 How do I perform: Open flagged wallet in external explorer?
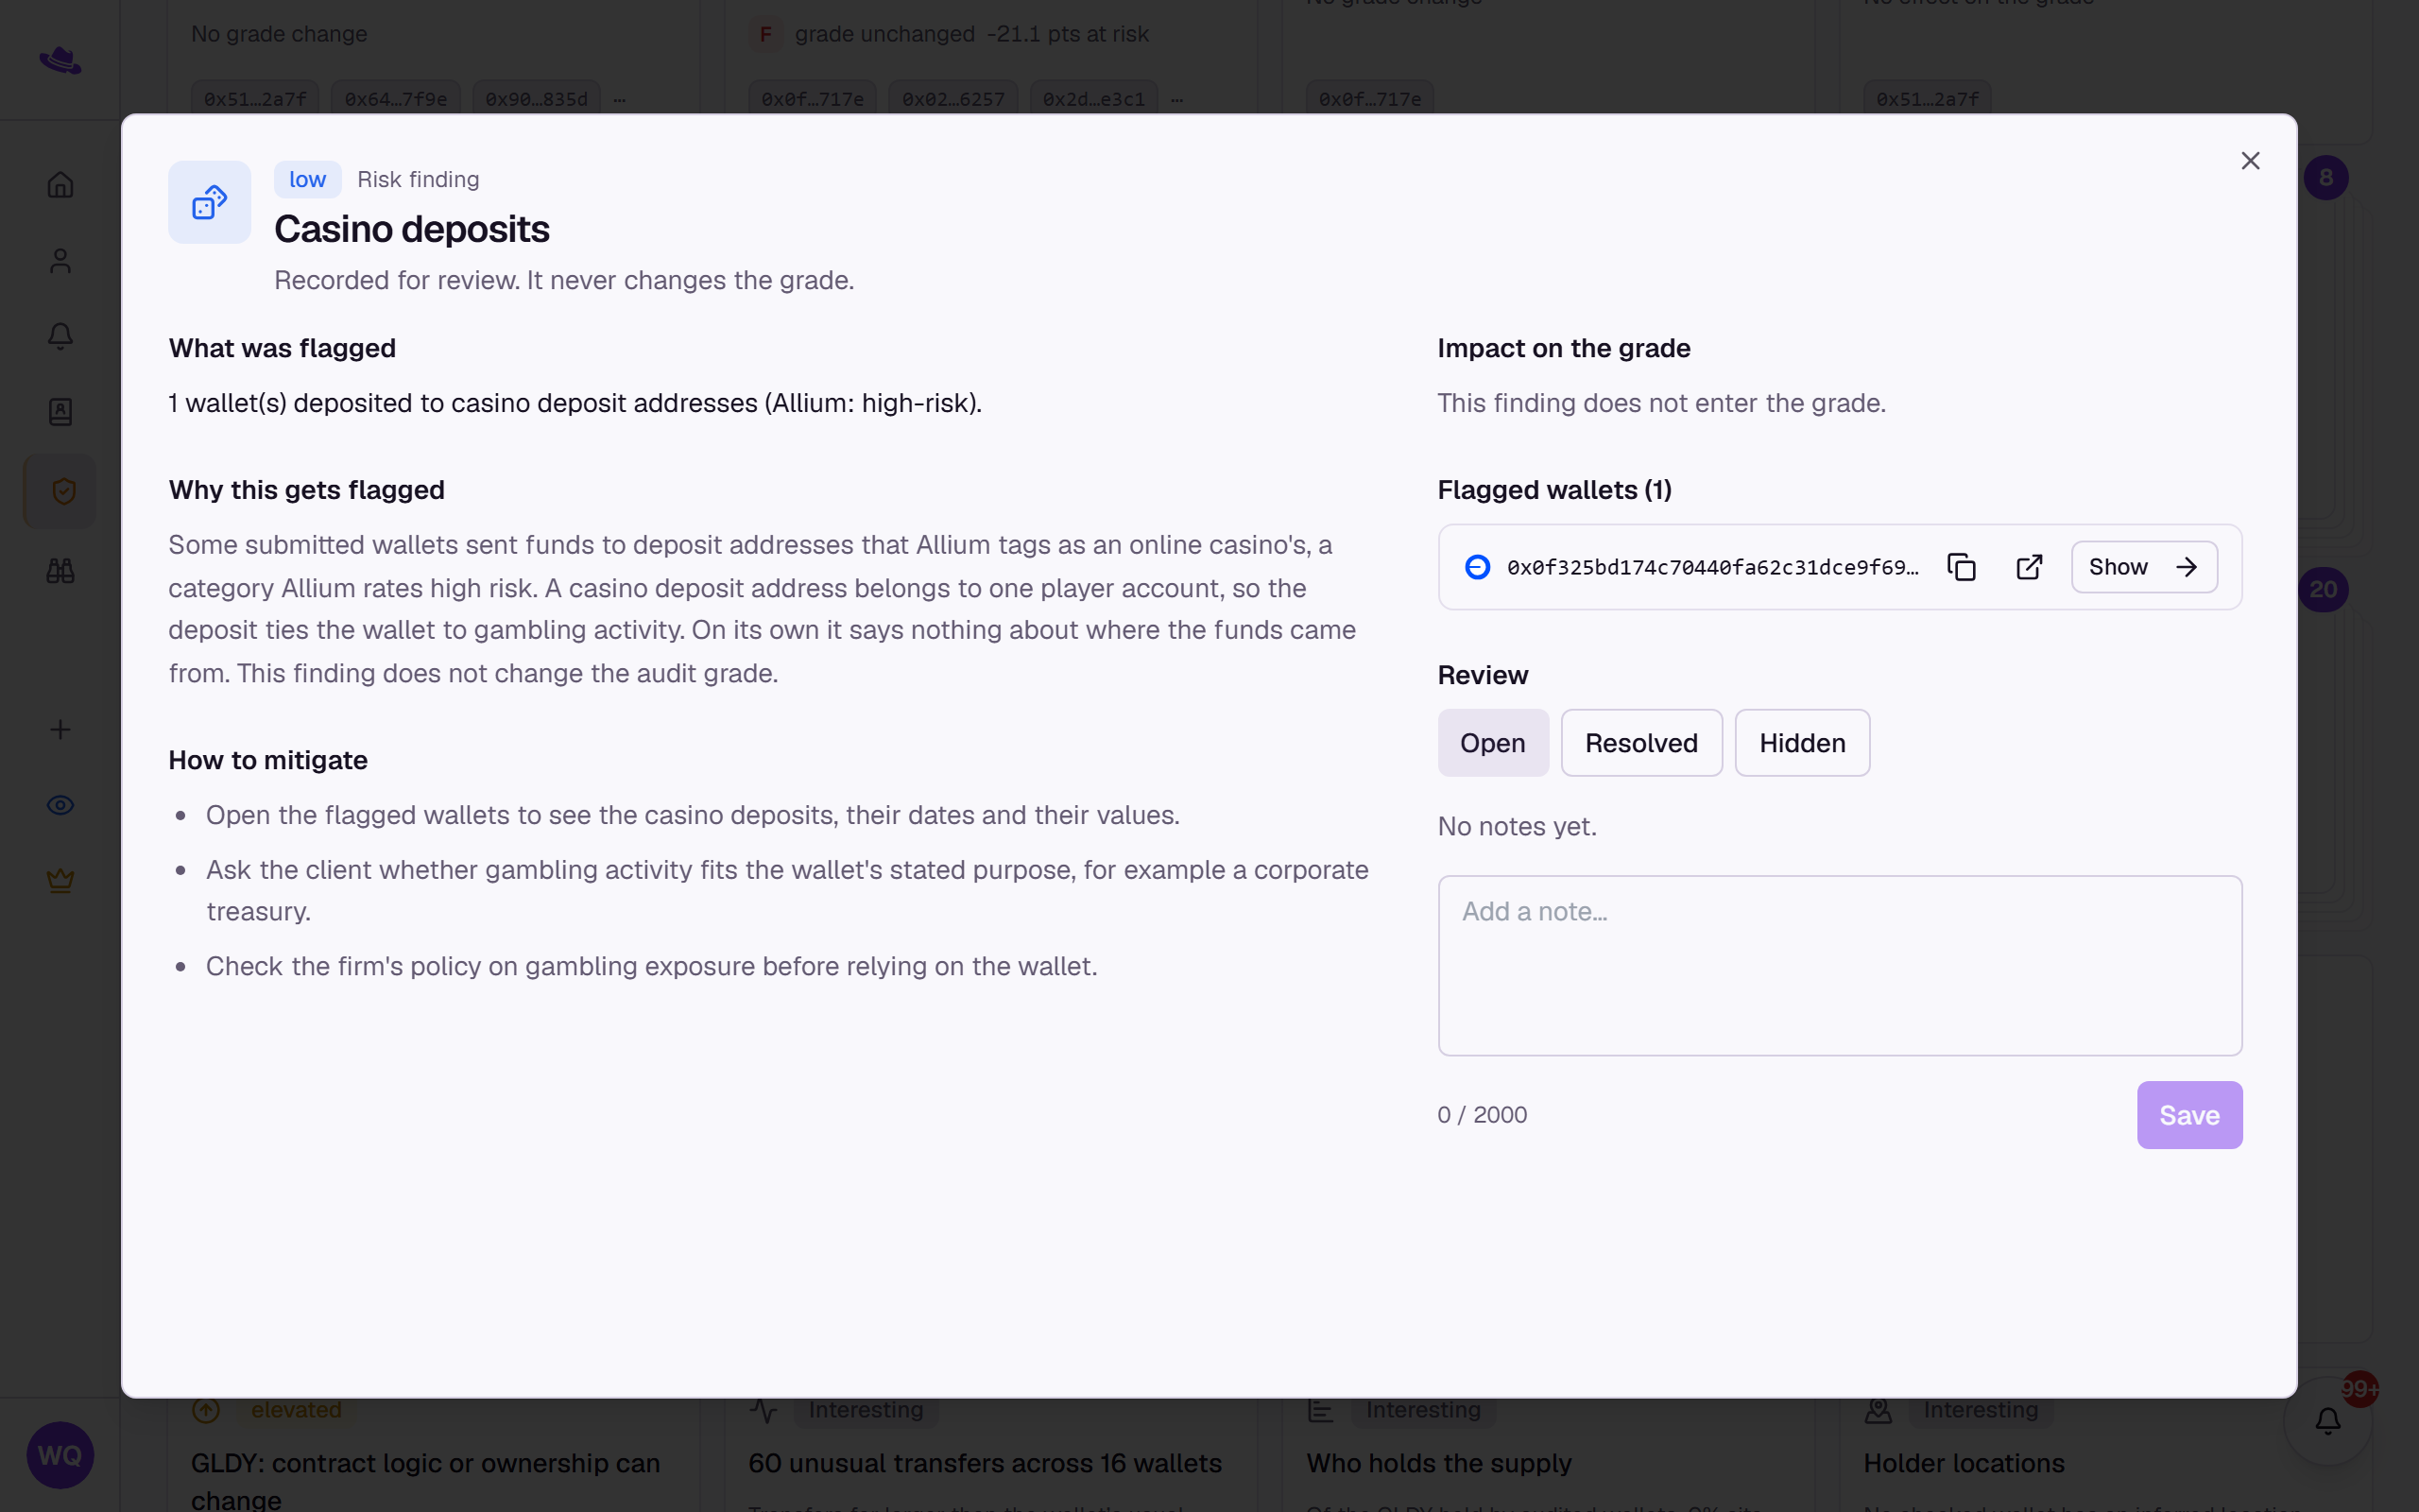coord(2029,567)
